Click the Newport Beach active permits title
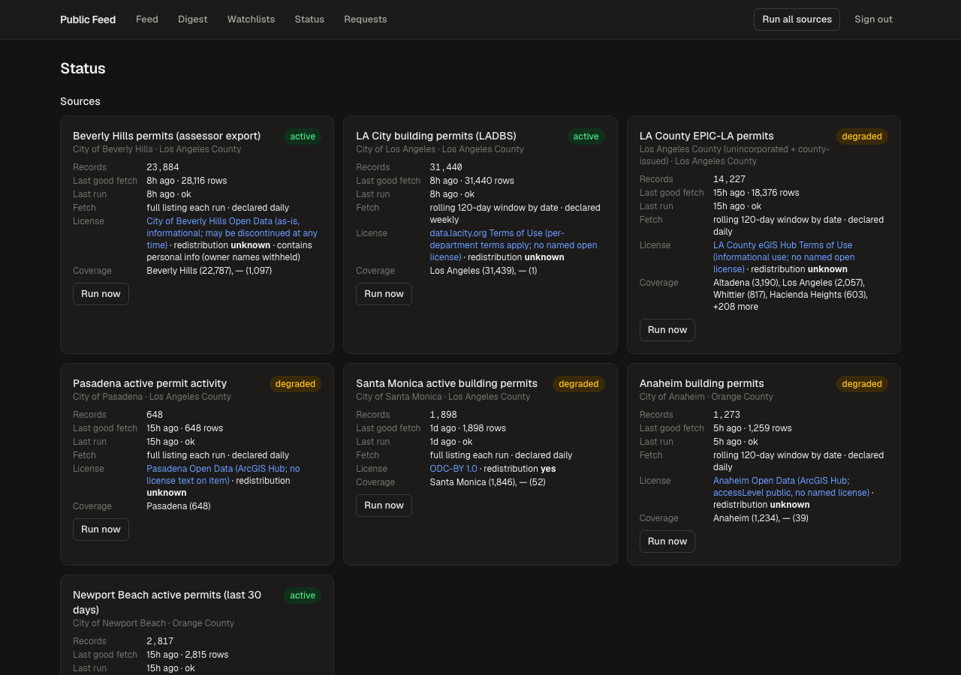The width and height of the screenshot is (961, 675). tap(167, 602)
